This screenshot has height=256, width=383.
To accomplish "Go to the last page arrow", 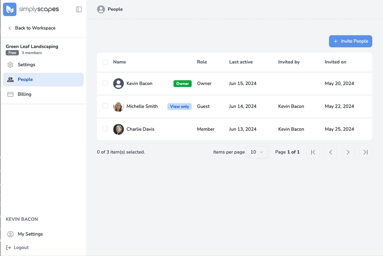I will coord(365,152).
